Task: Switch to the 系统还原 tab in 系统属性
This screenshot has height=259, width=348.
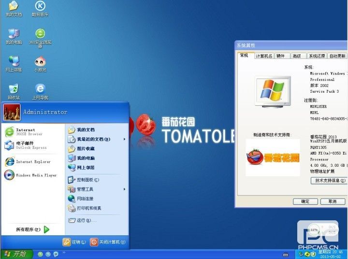Action: click(x=317, y=56)
